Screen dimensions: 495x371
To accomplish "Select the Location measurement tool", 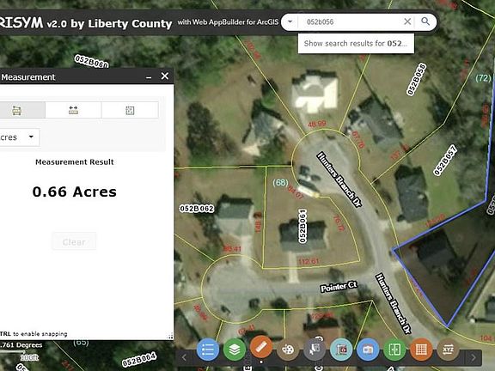I will [130, 110].
